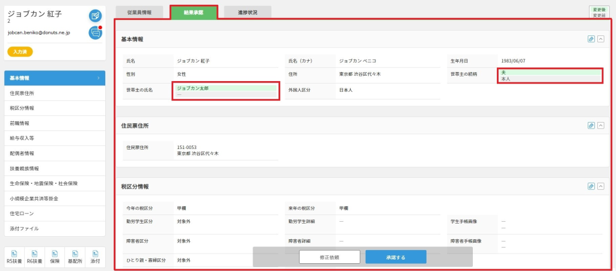Open the R5扶養 document icon
Viewport: 616px width, 271px height.
(x=14, y=257)
